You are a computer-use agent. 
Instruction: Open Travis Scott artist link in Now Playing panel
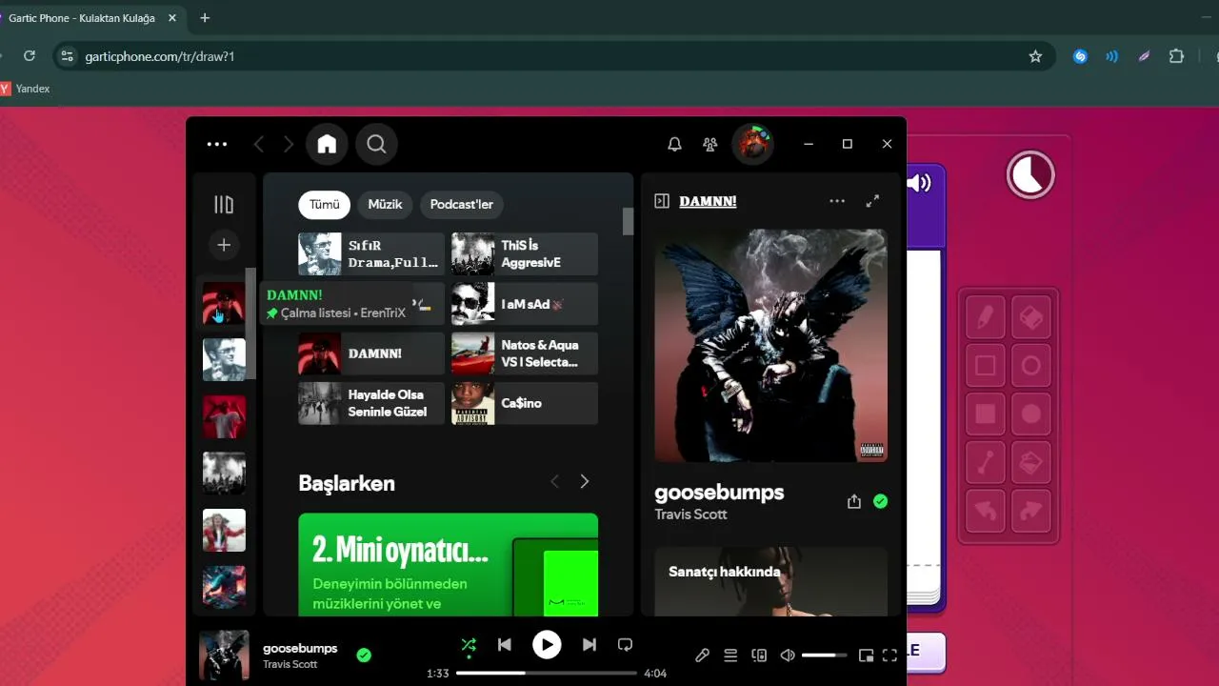pyautogui.click(x=690, y=514)
